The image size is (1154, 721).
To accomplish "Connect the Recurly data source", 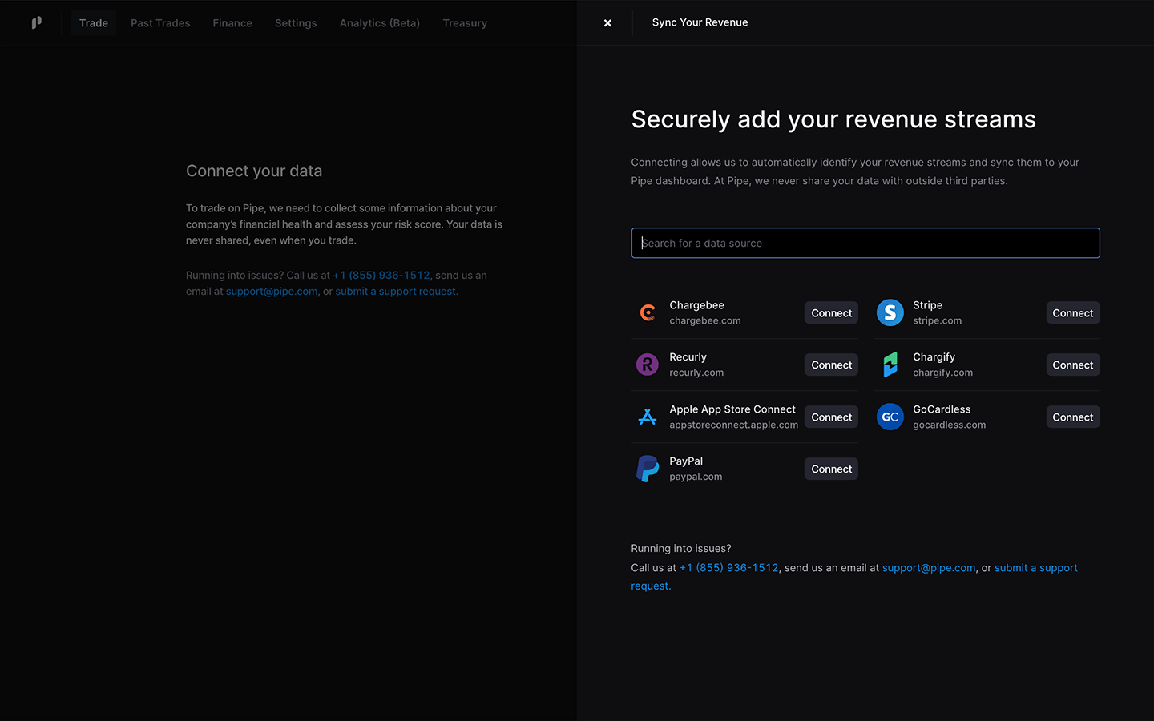I will (x=831, y=365).
